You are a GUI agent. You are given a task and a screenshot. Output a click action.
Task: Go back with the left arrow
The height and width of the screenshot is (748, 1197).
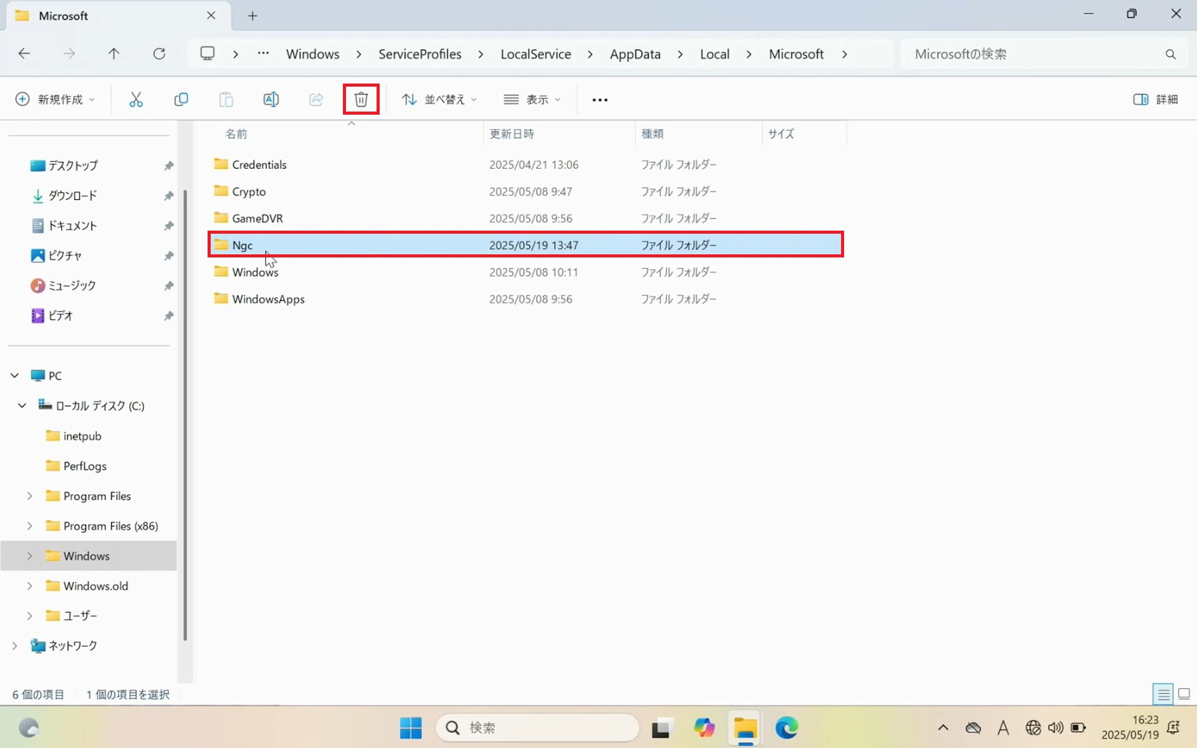coord(24,54)
